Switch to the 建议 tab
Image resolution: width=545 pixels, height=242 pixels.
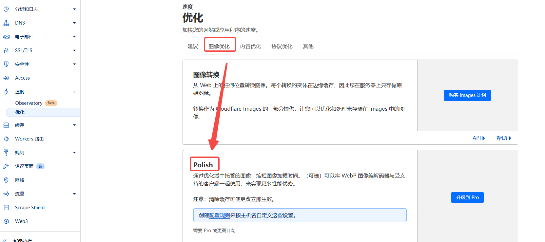pos(193,46)
